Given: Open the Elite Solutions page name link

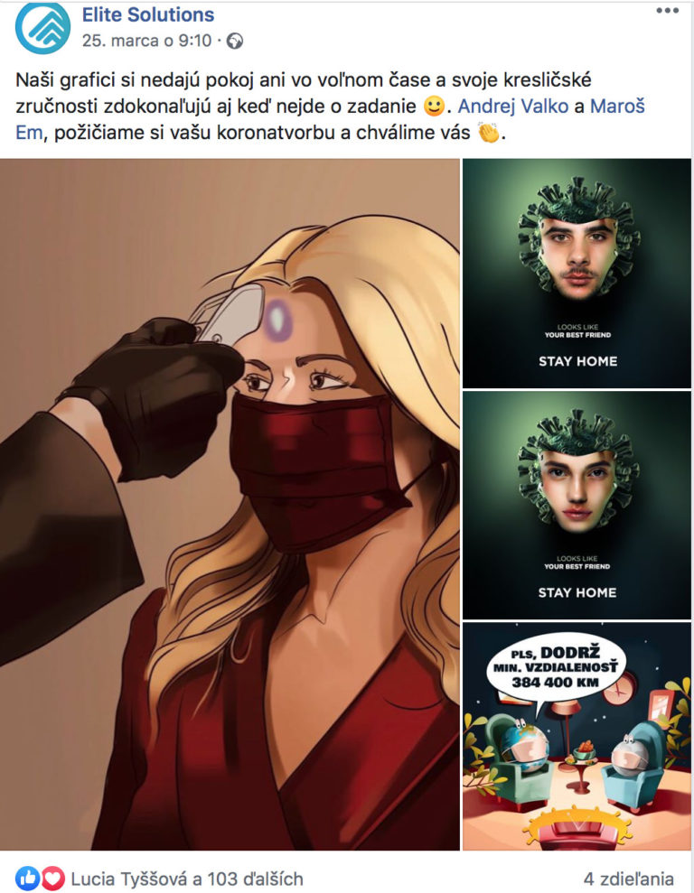Looking at the screenshot, I should pyautogui.click(x=148, y=14).
